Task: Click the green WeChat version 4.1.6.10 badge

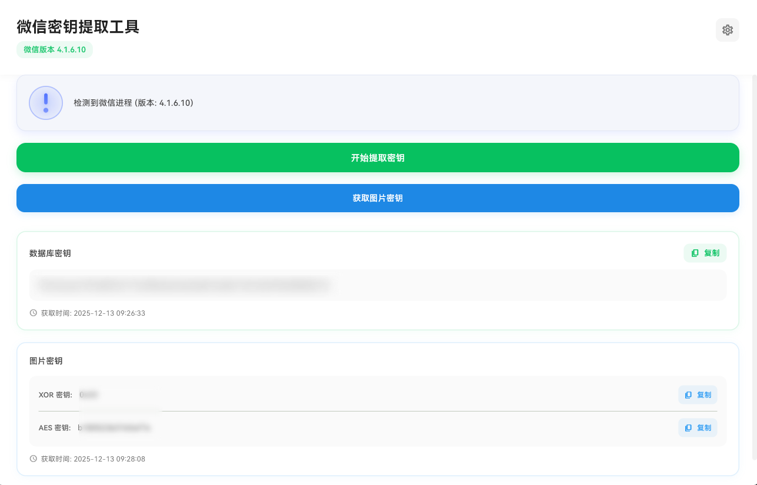Action: (55, 50)
